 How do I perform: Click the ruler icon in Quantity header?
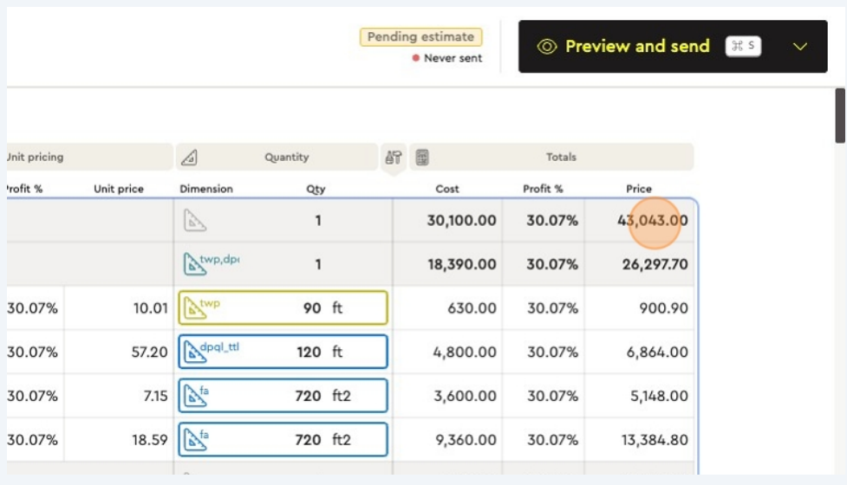point(189,158)
